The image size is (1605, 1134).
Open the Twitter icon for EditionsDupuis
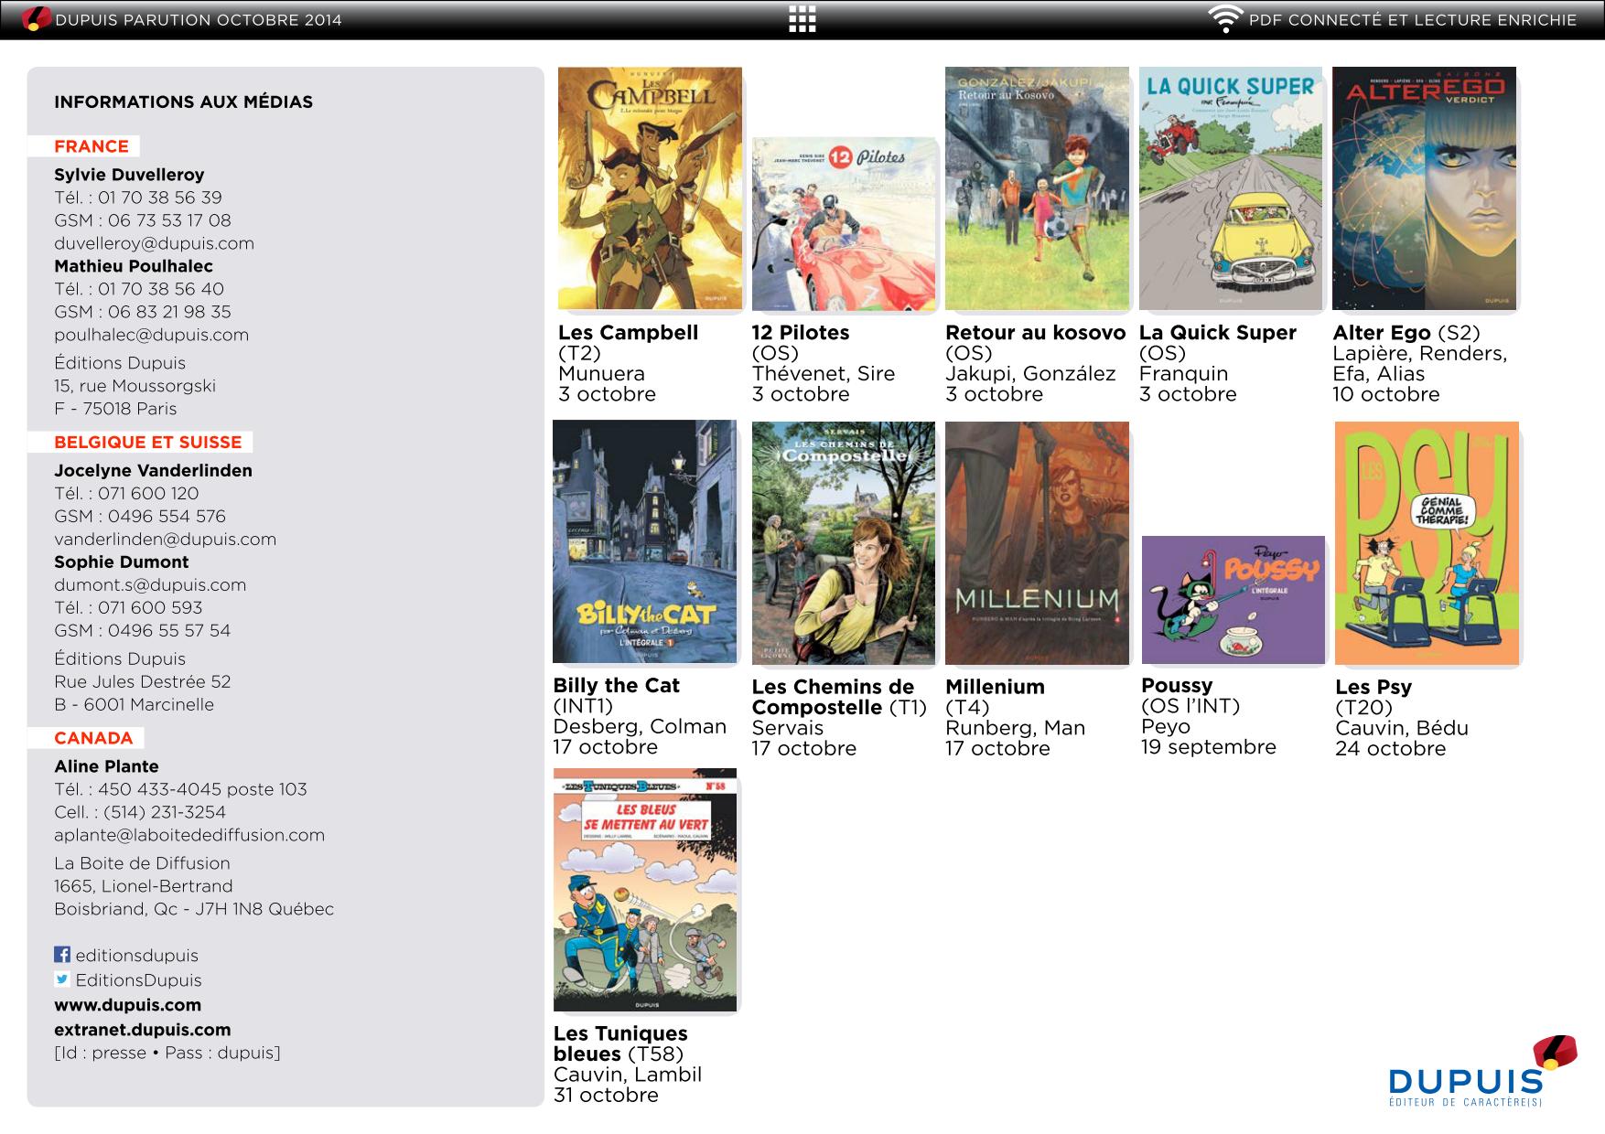[x=62, y=979]
